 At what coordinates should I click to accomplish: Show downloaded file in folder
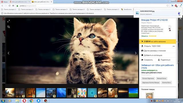pos(179,13)
